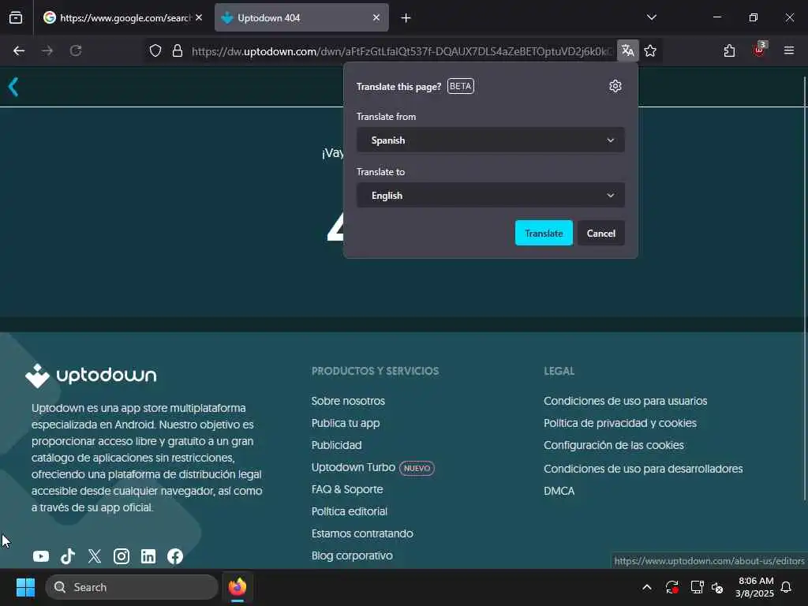Open Uptodown Facebook social icon
808x606 pixels.
[175, 556]
